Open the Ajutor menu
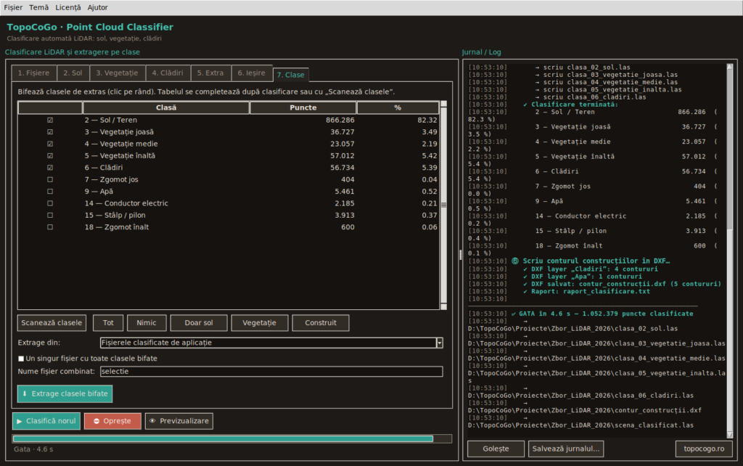The width and height of the screenshot is (743, 466). [98, 7]
